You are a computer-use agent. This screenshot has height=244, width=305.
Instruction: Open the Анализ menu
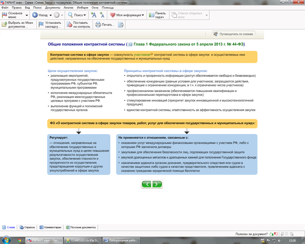(x=69, y=7)
